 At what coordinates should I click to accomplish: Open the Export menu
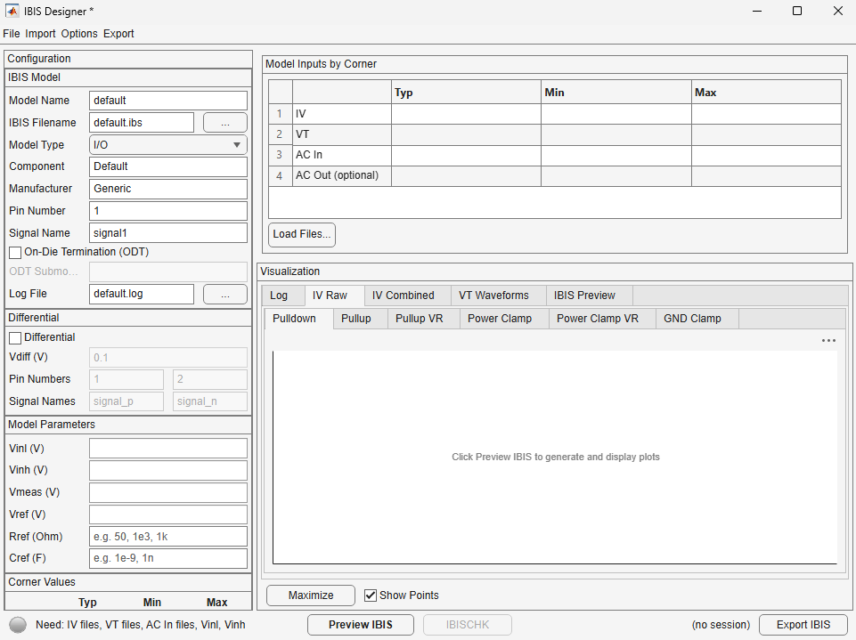coord(118,33)
